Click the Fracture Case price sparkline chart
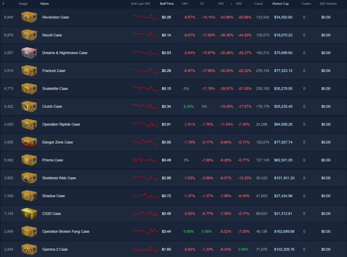 tap(146, 71)
